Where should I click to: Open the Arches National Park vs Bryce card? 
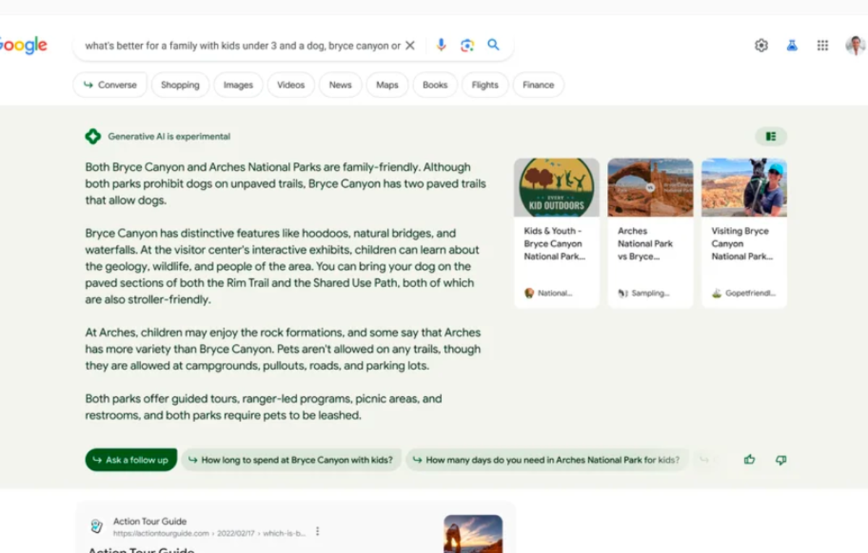650,233
